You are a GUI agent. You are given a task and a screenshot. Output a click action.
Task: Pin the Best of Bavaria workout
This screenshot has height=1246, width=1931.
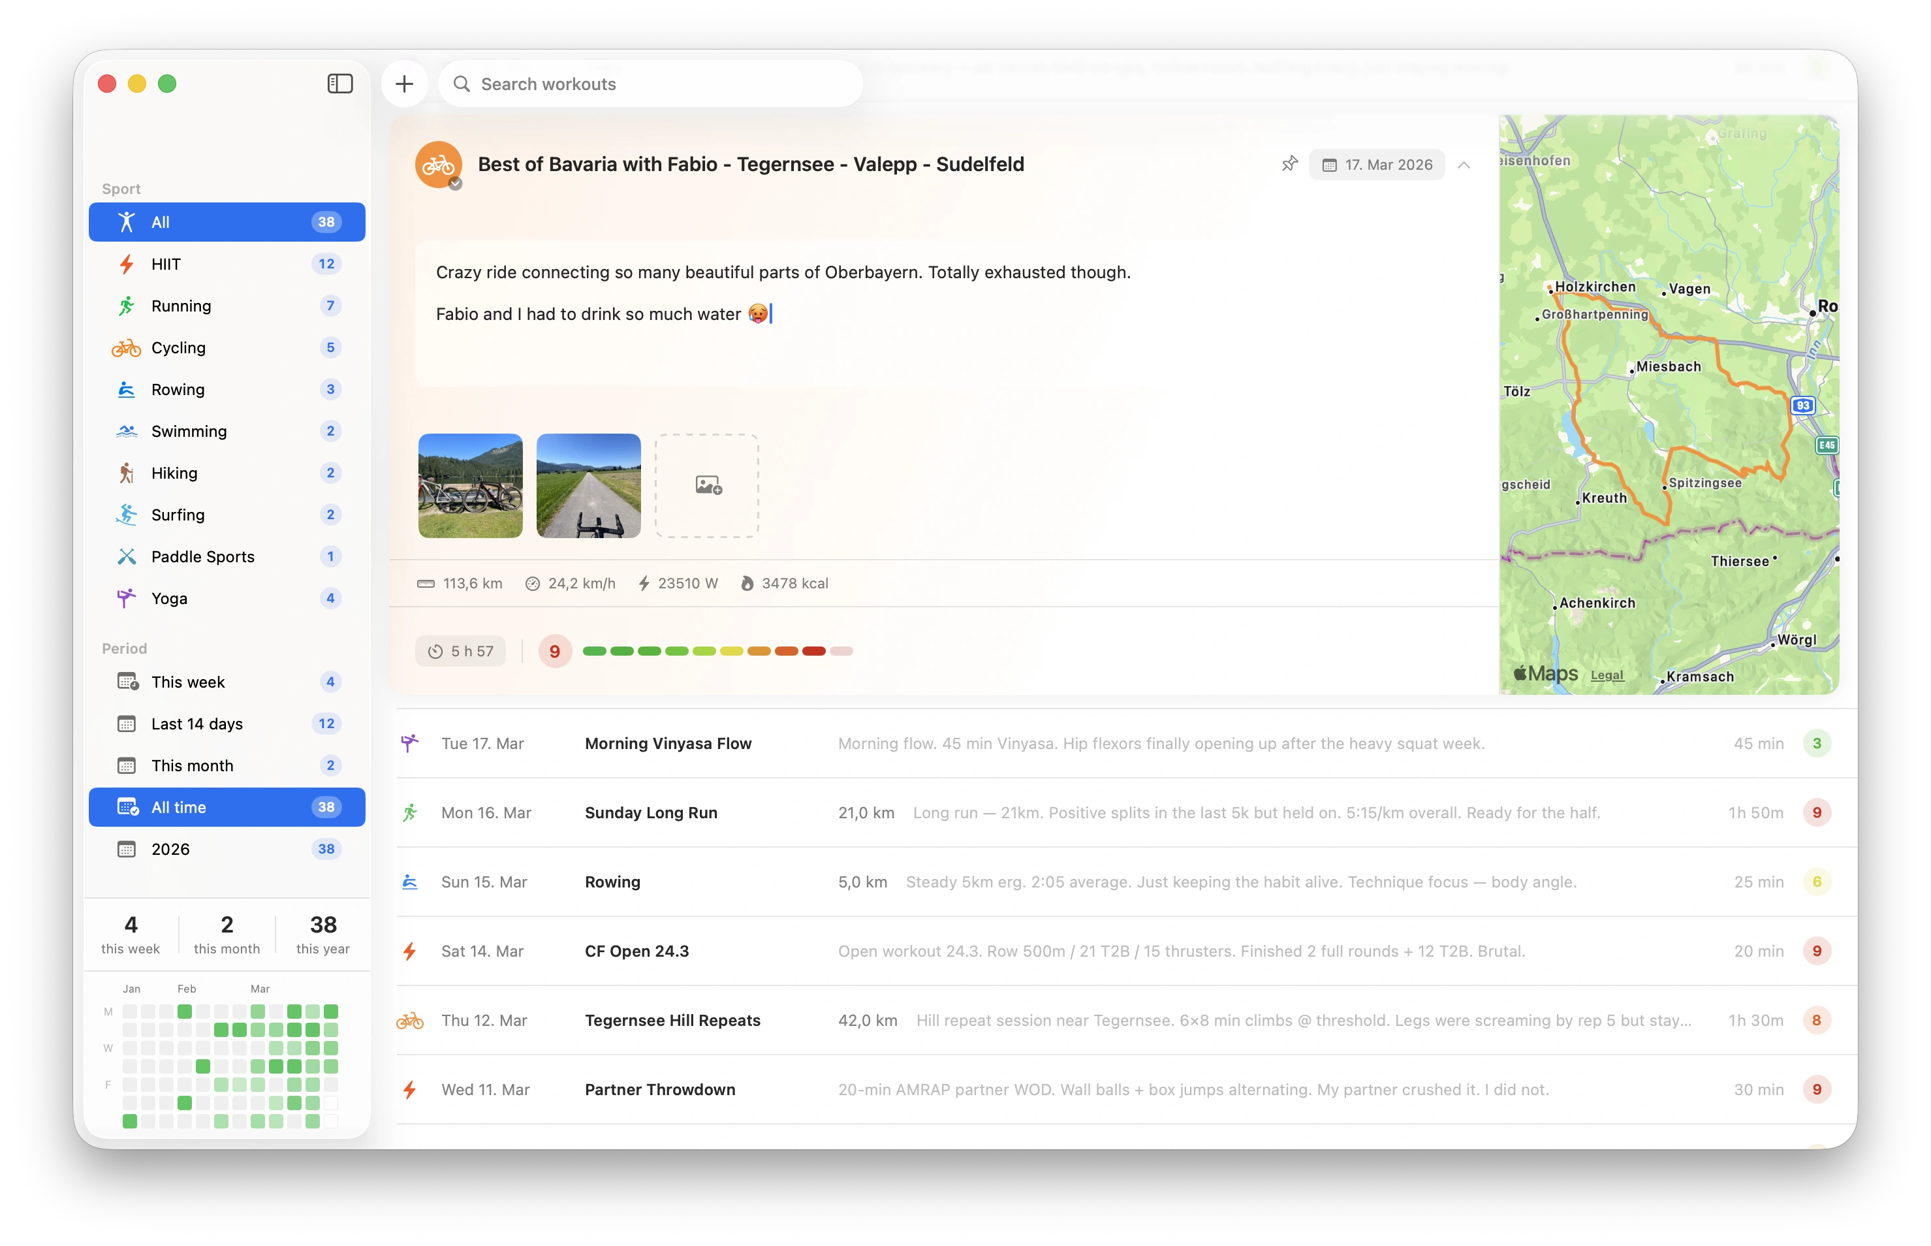click(x=1290, y=163)
